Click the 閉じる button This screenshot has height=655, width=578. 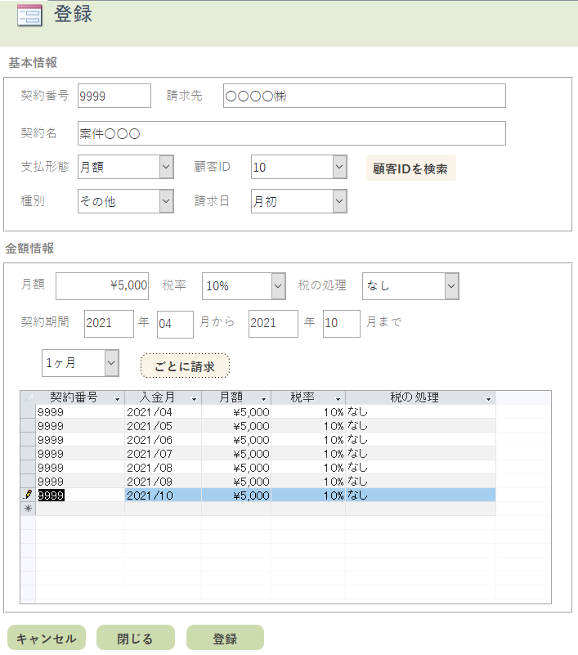(x=135, y=639)
